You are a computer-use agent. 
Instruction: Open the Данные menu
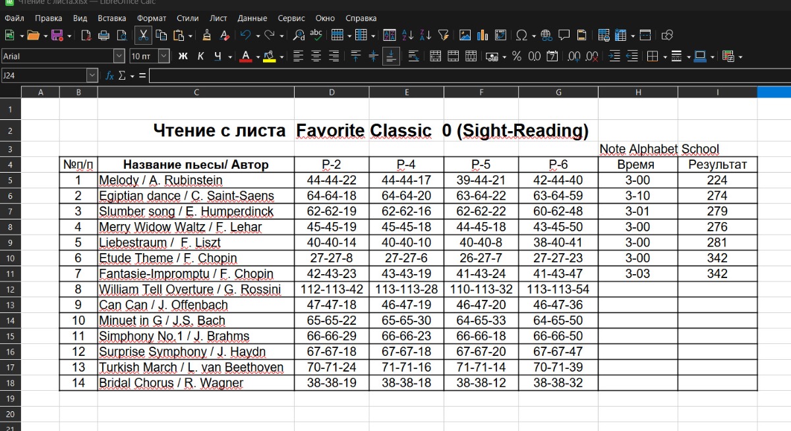pyautogui.click(x=252, y=18)
